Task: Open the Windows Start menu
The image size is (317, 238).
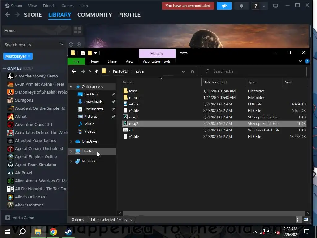Action: tap(7, 232)
